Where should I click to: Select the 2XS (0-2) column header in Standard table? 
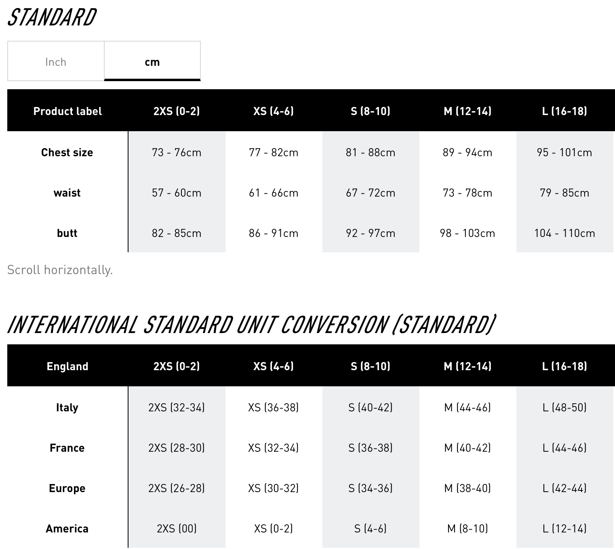pyautogui.click(x=177, y=111)
